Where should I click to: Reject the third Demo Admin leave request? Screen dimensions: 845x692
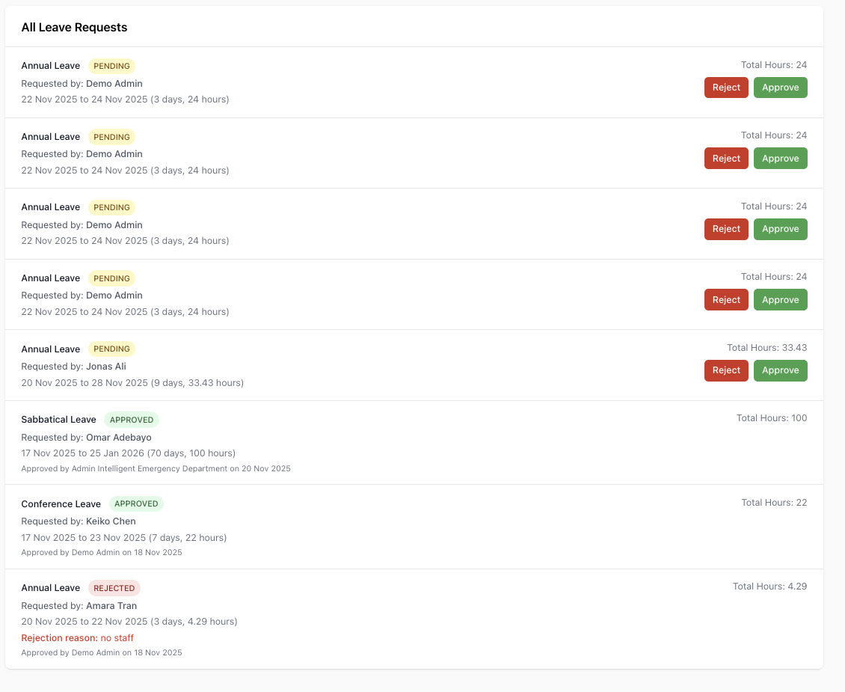[x=726, y=229]
